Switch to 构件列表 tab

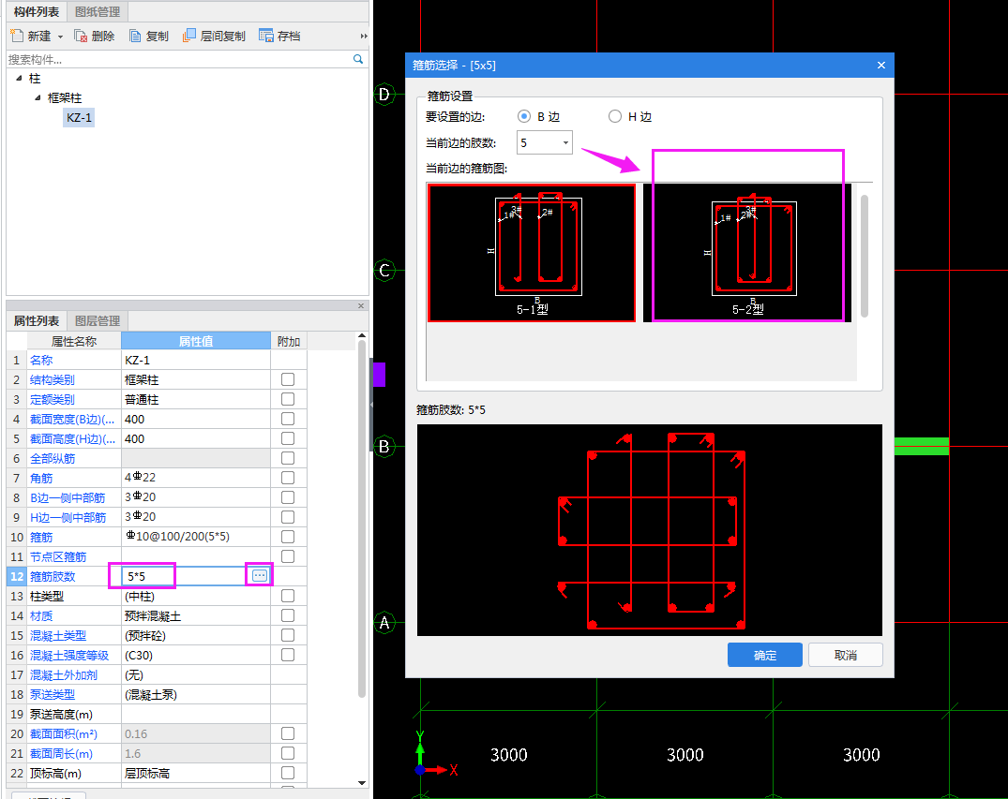pos(37,11)
